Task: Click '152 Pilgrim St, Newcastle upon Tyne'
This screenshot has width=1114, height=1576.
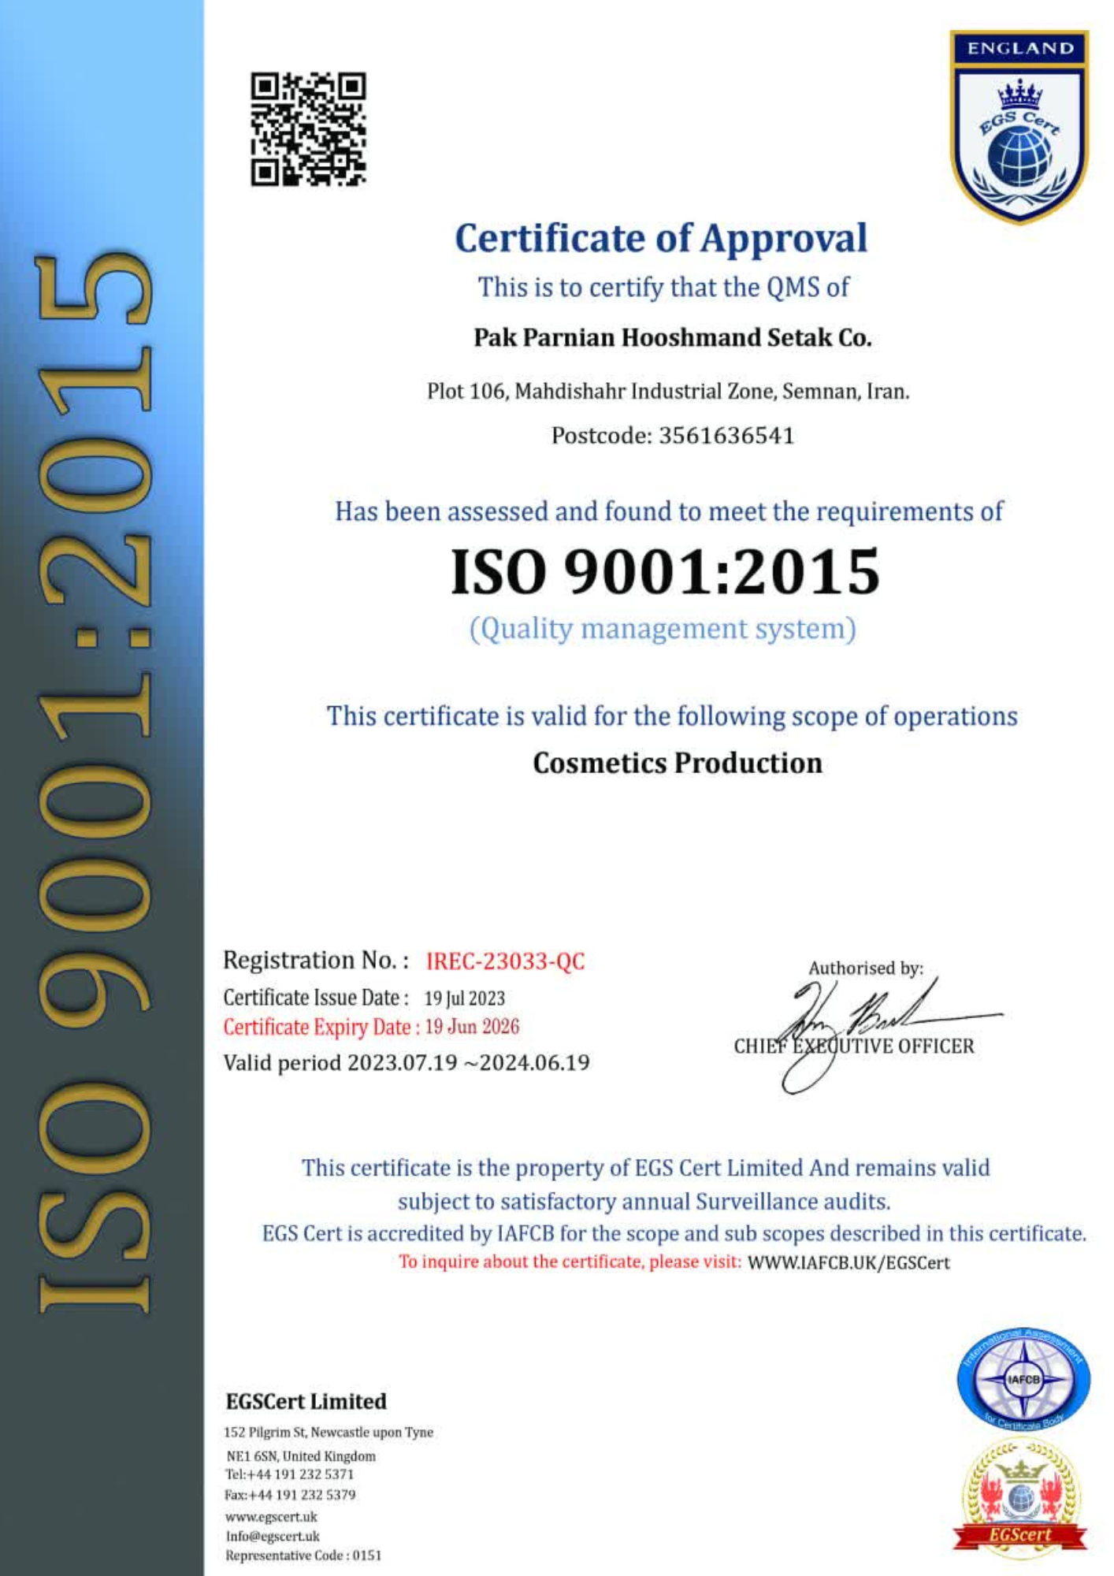Action: [x=329, y=1433]
